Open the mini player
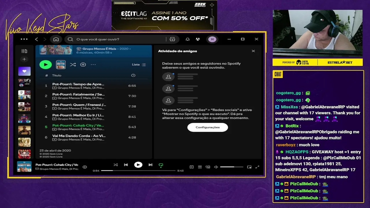This screenshot has height=208, width=370. (249, 167)
